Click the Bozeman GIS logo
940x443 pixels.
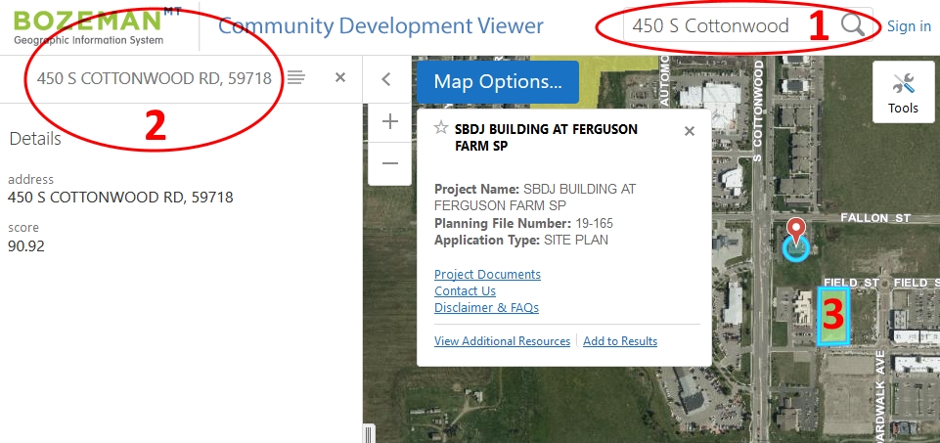[90, 26]
